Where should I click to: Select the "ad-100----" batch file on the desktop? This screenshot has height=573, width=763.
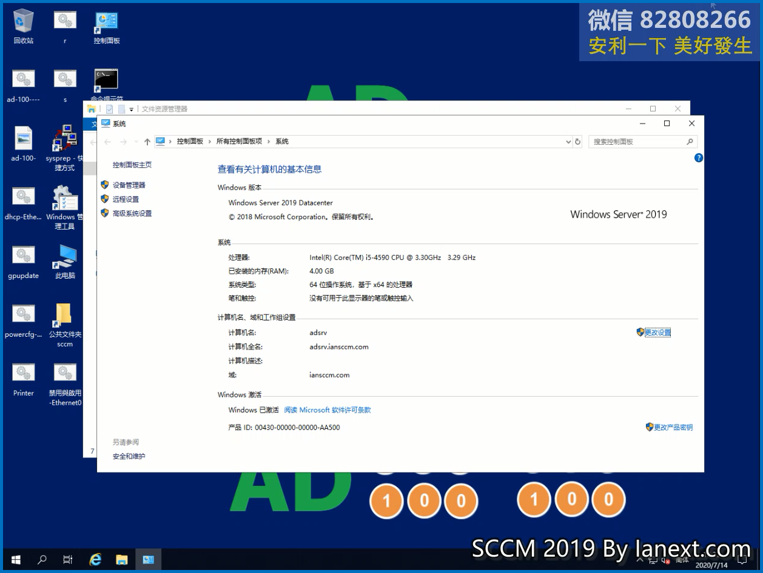pos(23,86)
